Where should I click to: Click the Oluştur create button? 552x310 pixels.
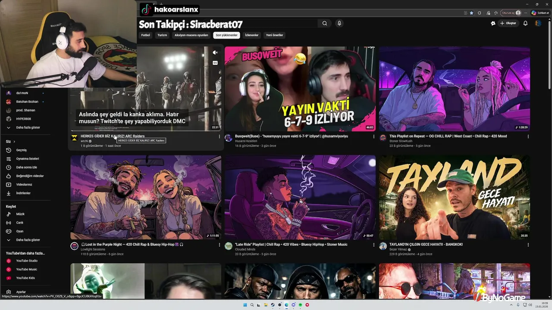tap(508, 23)
